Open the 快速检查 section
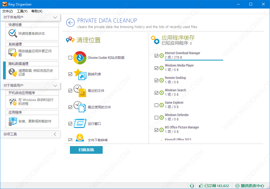Image resolution: width=270 pixels, height=189 pixels. pos(32,31)
